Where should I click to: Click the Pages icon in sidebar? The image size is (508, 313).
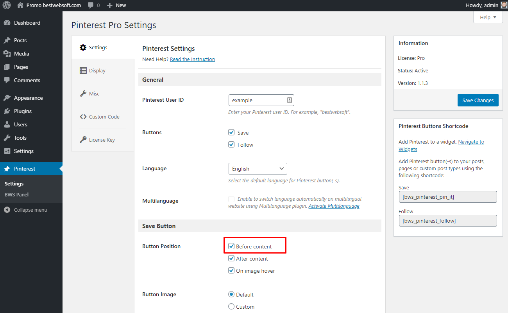point(7,67)
